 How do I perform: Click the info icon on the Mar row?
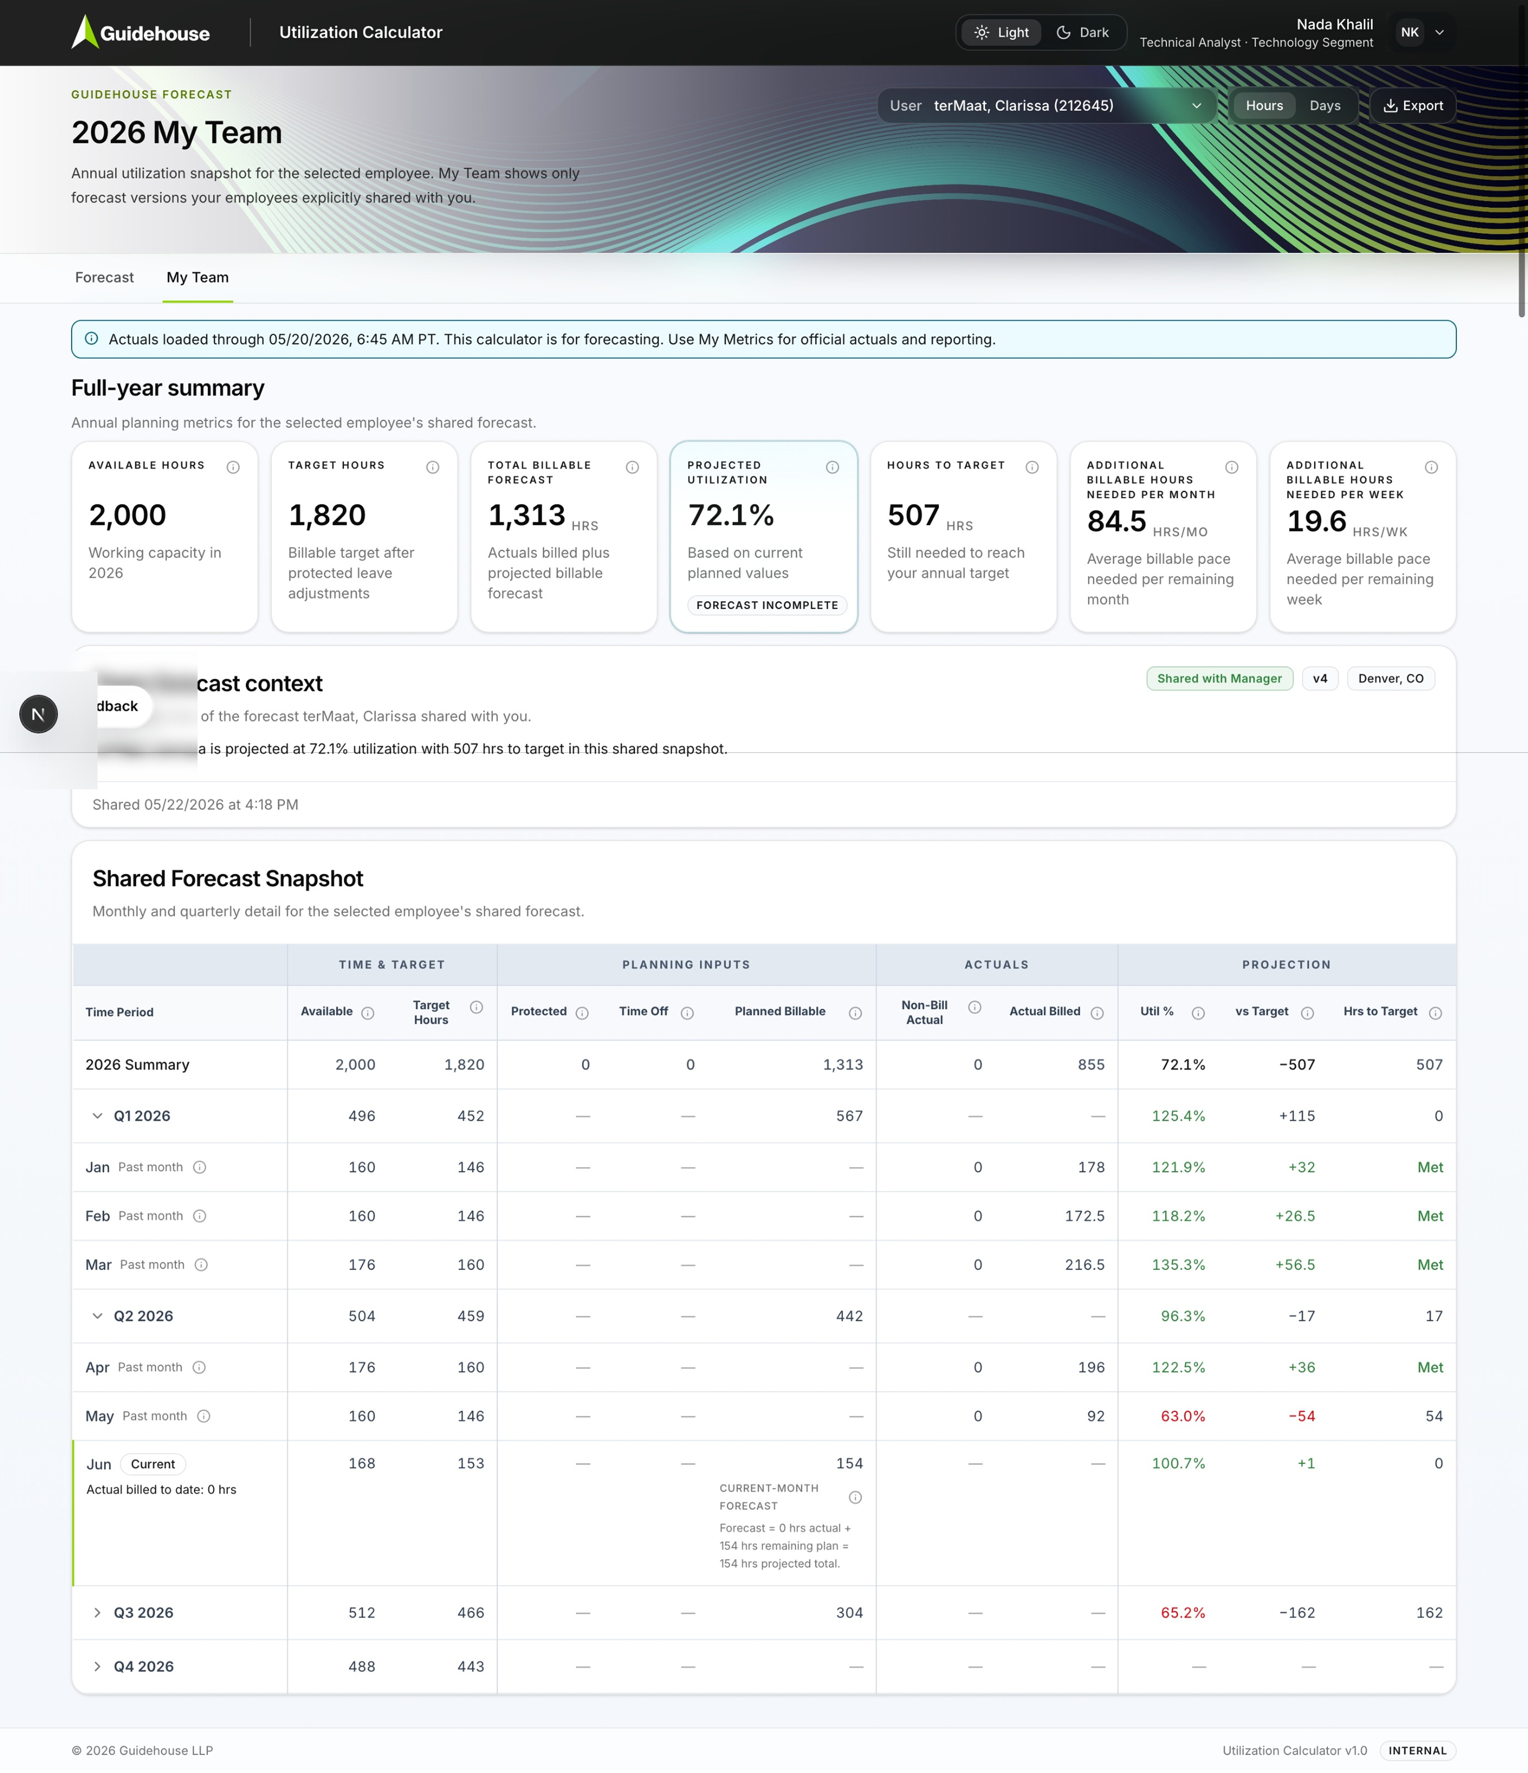tap(201, 1265)
